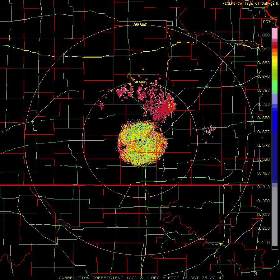The image size is (280, 280).
Task: Click the 0.307 legend value
Action: (x=264, y=214)
